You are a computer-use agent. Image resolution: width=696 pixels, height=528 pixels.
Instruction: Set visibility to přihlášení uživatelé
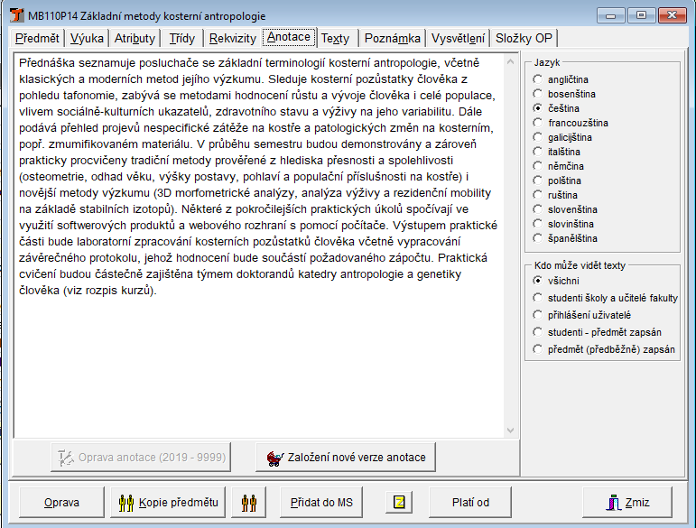(x=538, y=315)
